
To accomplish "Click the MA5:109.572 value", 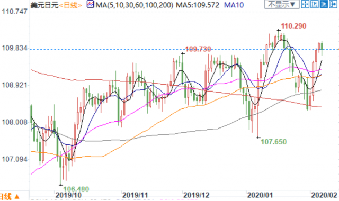I will pyautogui.click(x=198, y=5).
